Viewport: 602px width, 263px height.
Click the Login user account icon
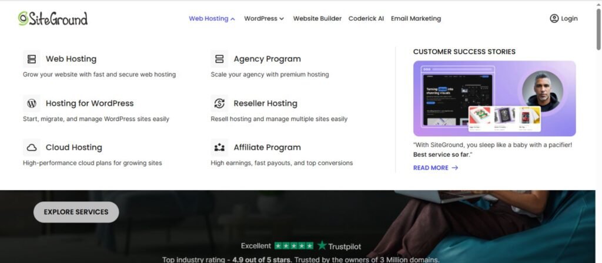tap(554, 18)
